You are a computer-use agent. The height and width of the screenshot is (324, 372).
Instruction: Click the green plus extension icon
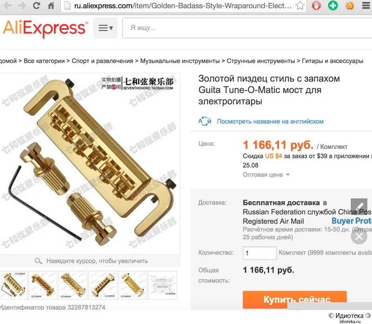(x=333, y=5)
